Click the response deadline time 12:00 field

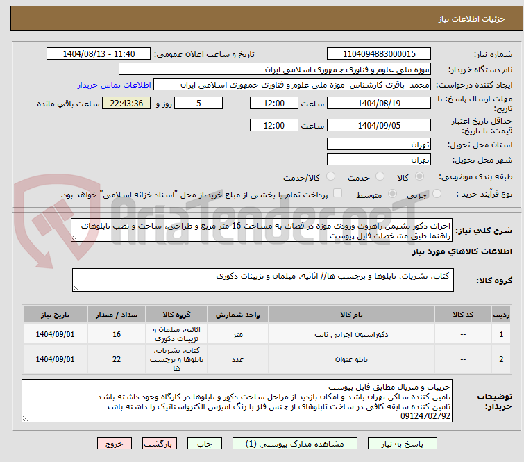point(273,103)
